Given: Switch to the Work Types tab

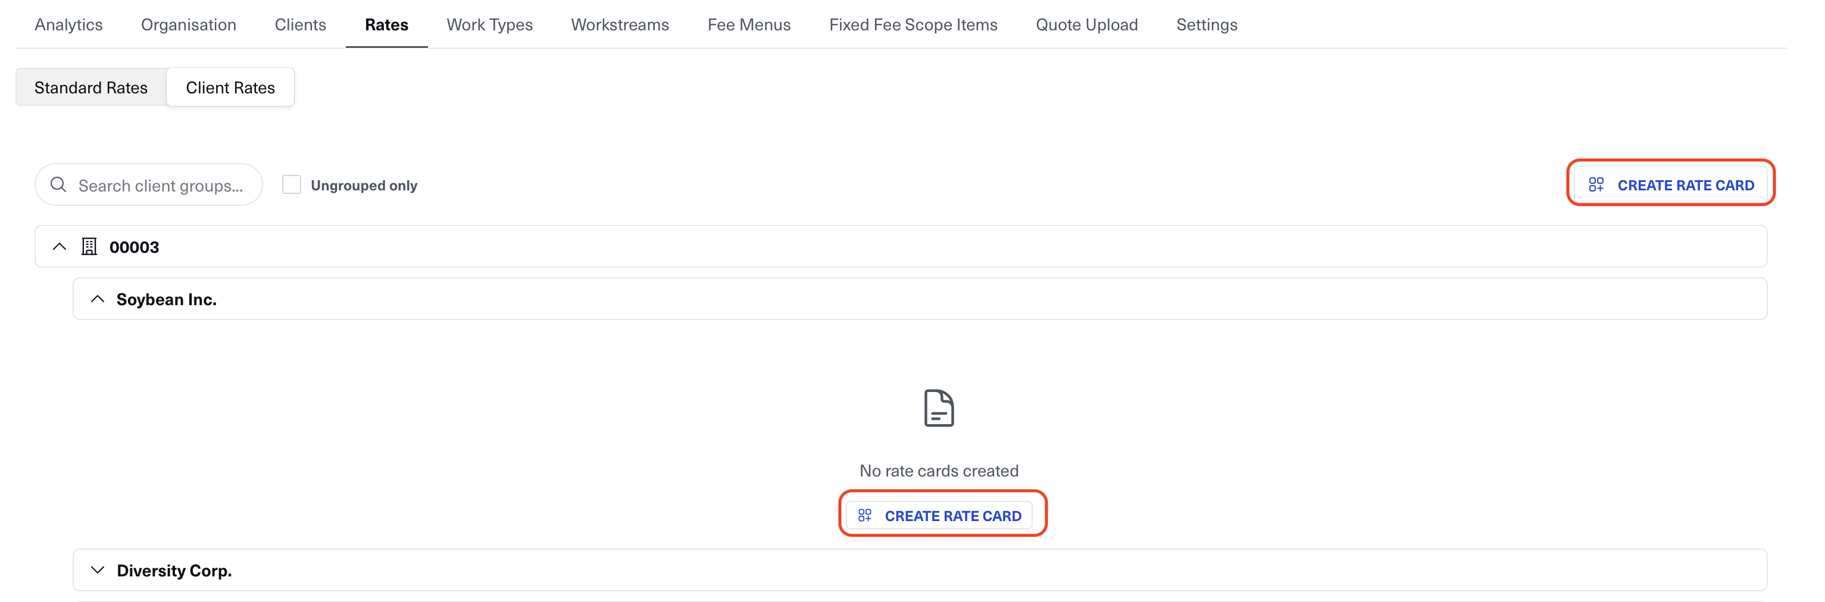Looking at the screenshot, I should [489, 25].
